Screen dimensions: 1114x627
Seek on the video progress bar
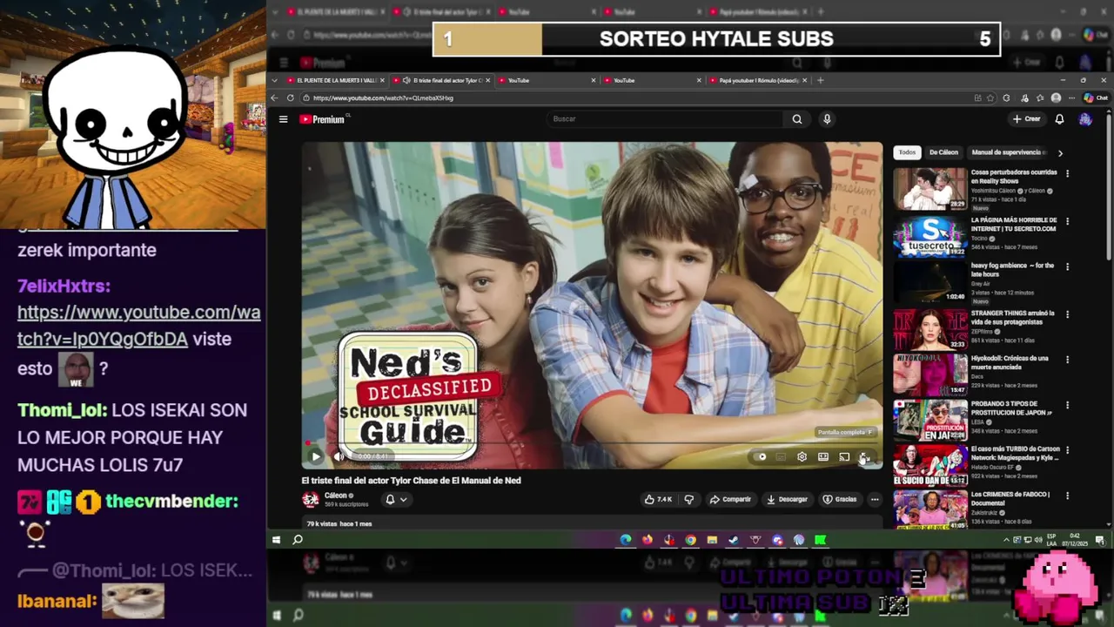(x=592, y=444)
